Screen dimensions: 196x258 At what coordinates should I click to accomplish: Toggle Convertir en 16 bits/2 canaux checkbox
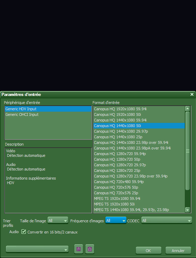tap(24, 232)
